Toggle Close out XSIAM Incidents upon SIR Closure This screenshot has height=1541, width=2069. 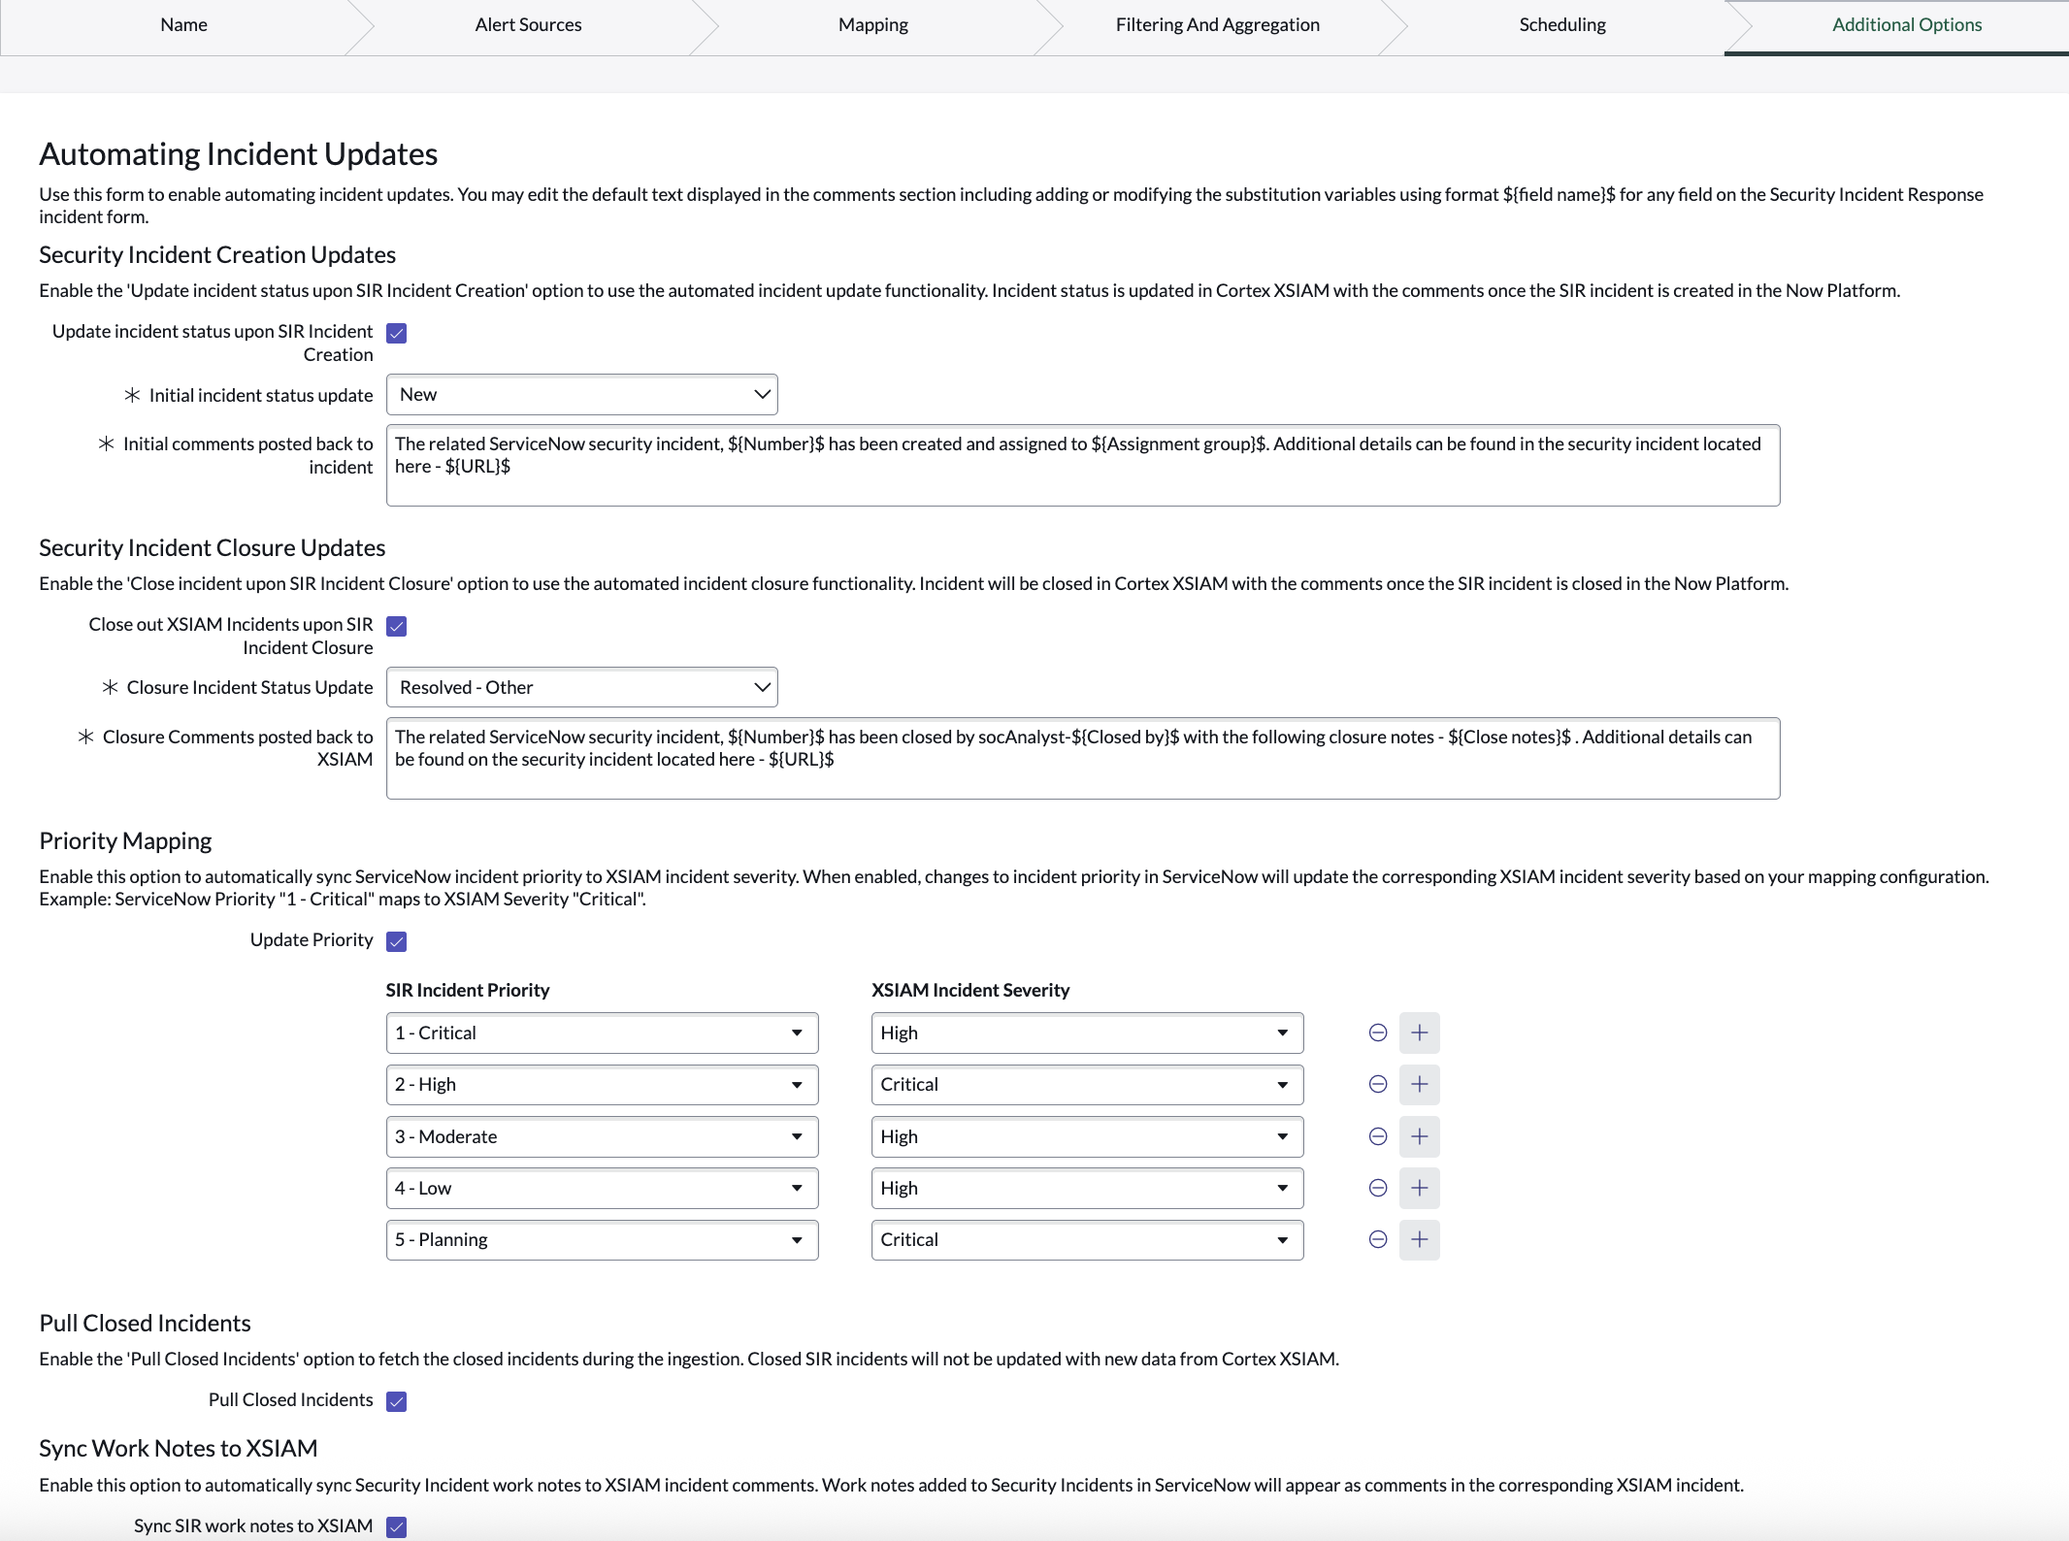tap(396, 626)
